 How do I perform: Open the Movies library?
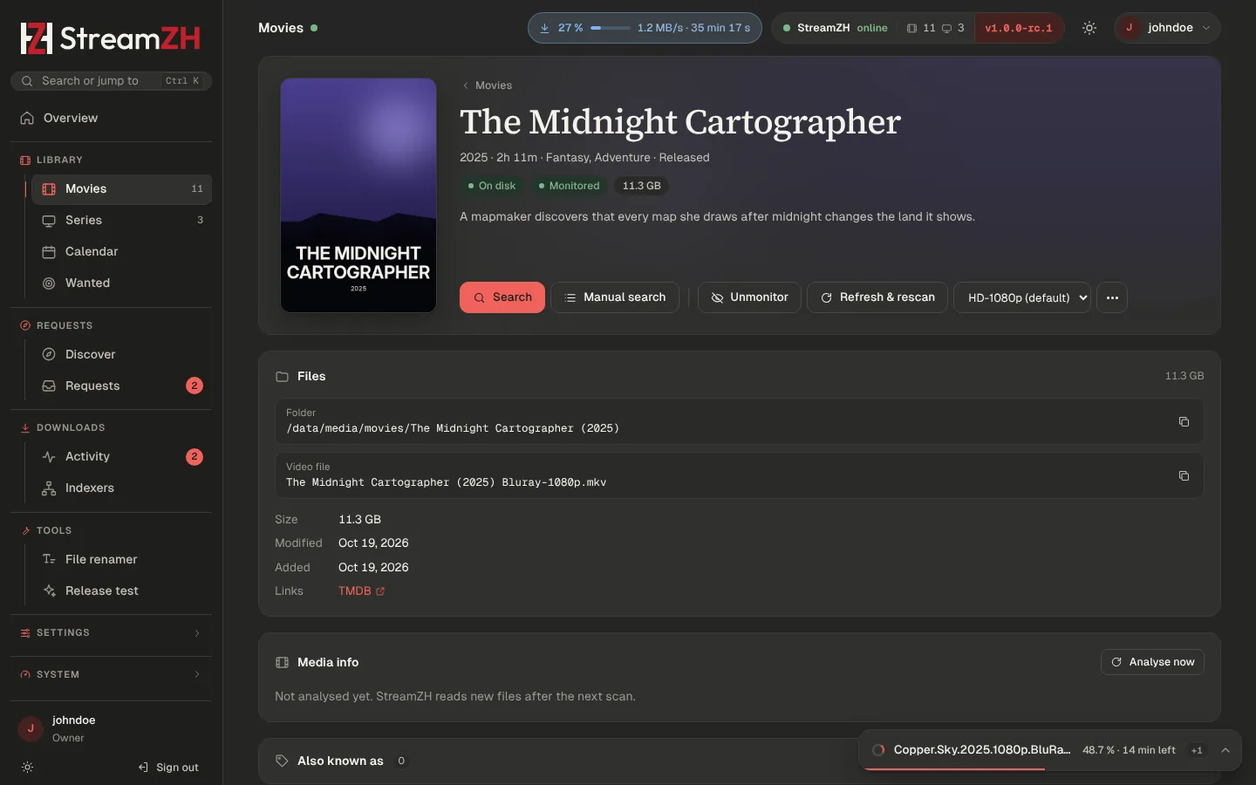(x=121, y=188)
